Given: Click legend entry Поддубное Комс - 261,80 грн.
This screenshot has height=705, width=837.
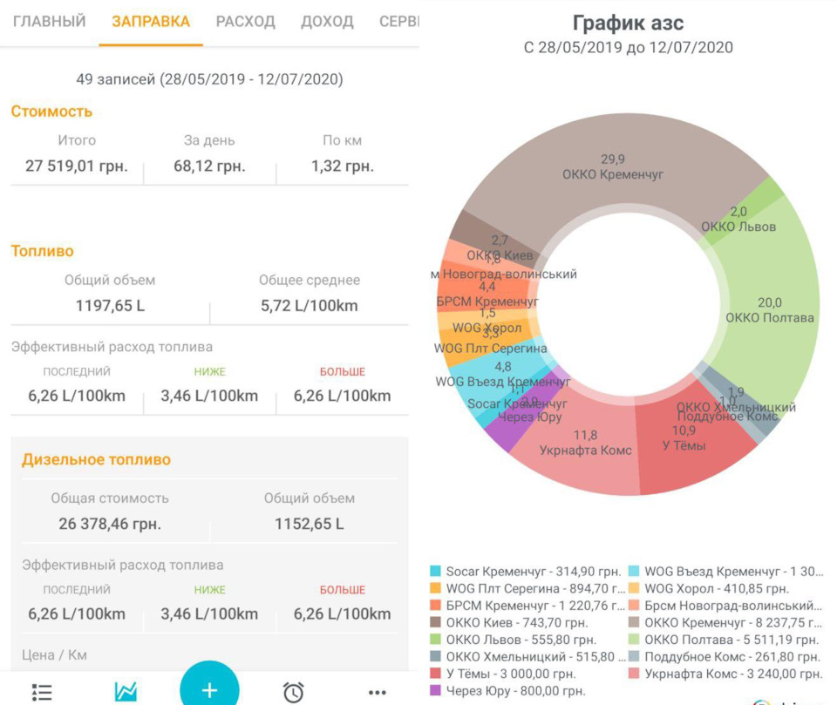Looking at the screenshot, I should (732, 656).
